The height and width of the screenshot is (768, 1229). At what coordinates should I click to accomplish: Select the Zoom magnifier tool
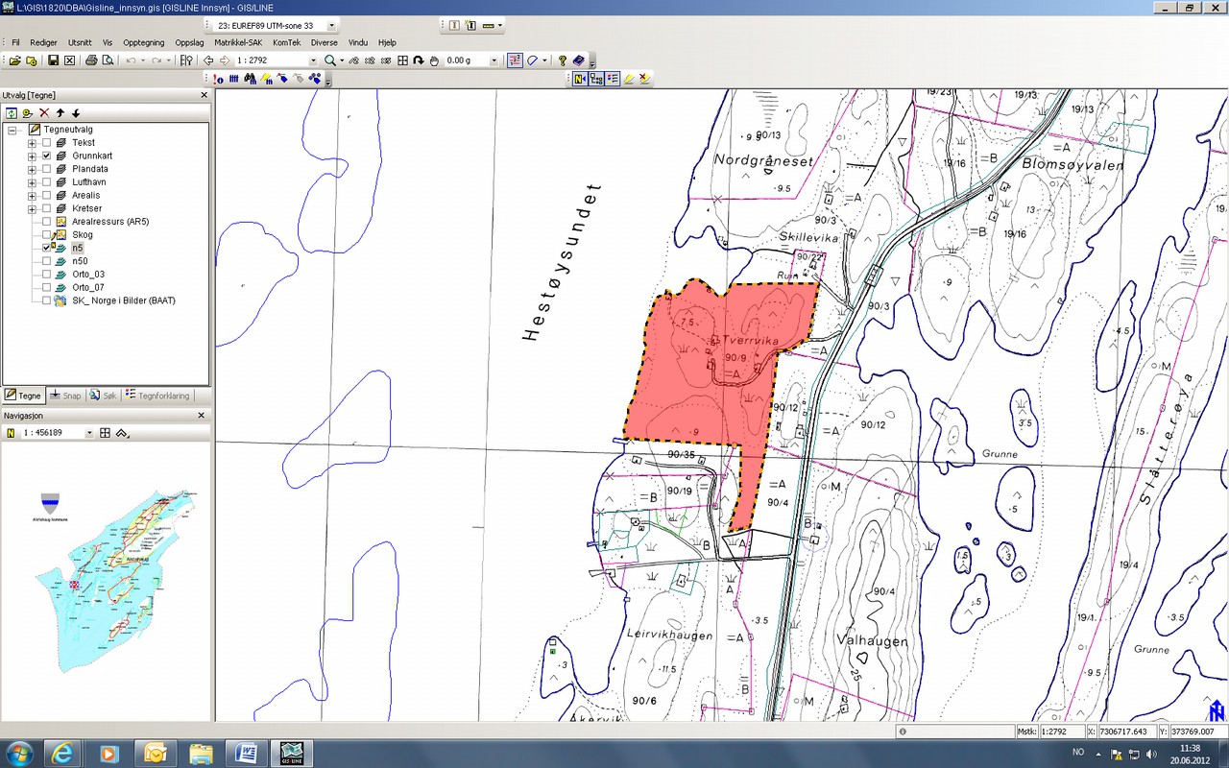tap(329, 60)
